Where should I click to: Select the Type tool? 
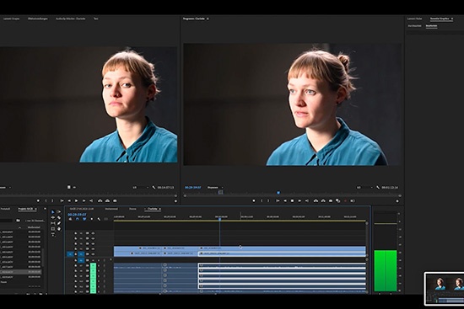(53, 235)
